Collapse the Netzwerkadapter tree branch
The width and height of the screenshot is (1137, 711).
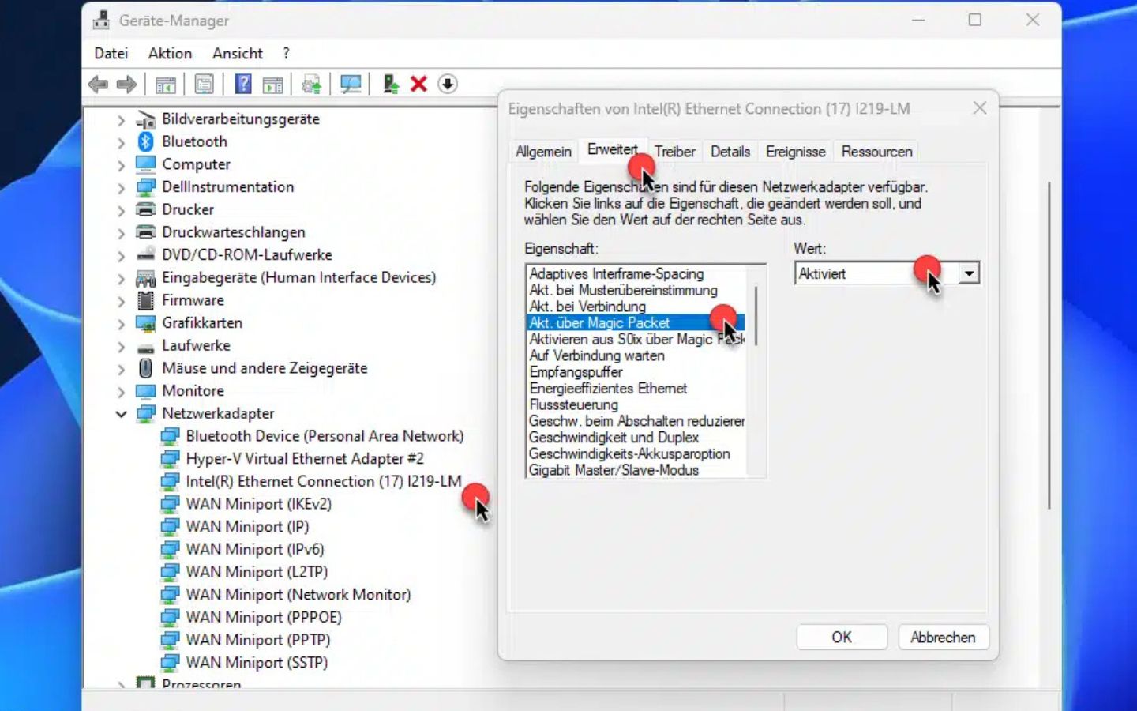coord(120,413)
